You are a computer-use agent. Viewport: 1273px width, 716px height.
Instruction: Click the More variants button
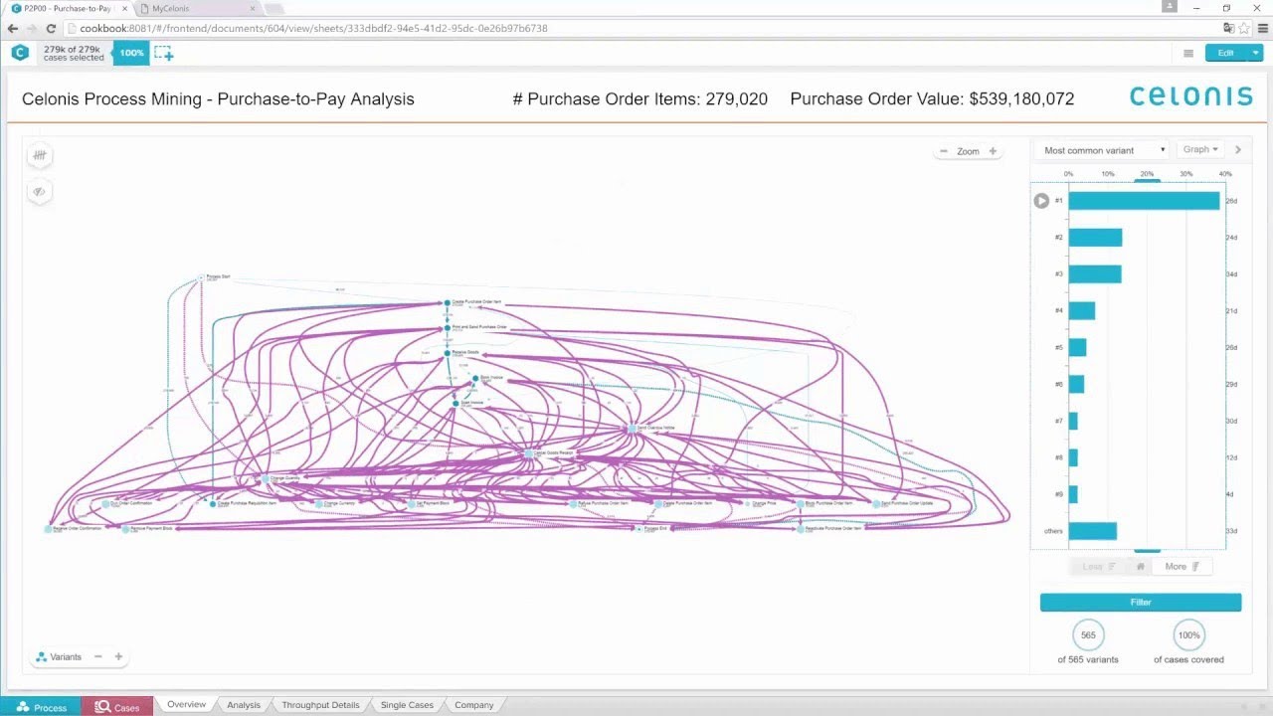click(x=1182, y=567)
